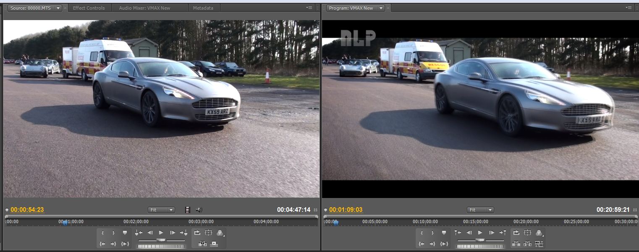Click Insert button in Source monitor
This screenshot has height=252, width=639.
pyautogui.click(x=202, y=244)
